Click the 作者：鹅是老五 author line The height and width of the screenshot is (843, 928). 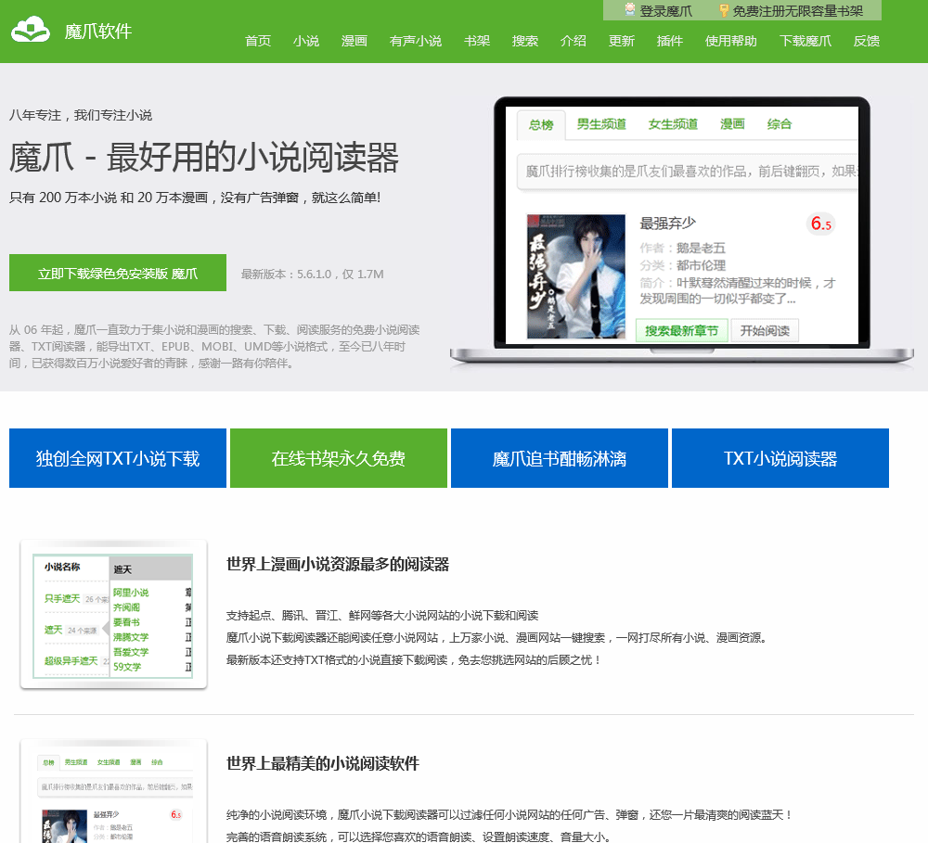click(x=682, y=248)
